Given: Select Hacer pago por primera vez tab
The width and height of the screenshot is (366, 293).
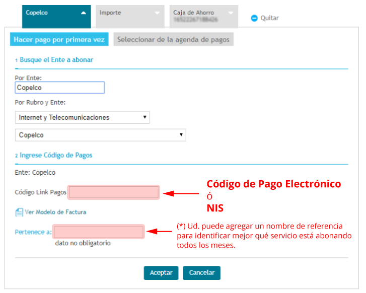Looking at the screenshot, I should click(x=59, y=39).
